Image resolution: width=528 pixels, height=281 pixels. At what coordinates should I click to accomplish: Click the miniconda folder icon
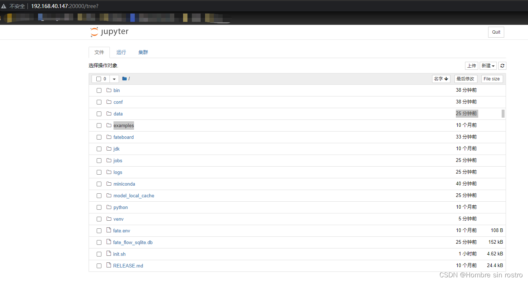[109, 183]
